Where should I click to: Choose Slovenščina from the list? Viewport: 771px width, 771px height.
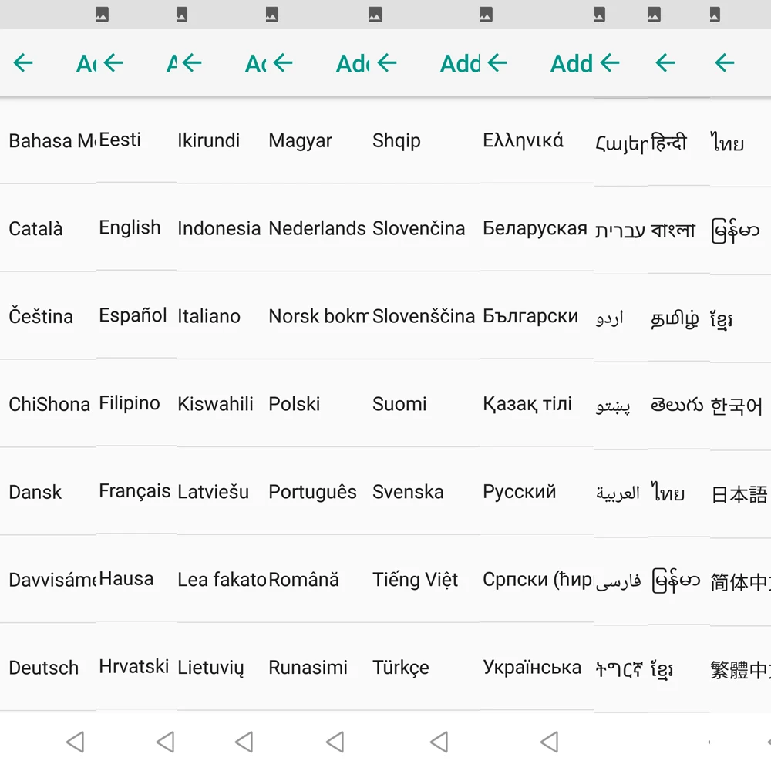(x=423, y=315)
